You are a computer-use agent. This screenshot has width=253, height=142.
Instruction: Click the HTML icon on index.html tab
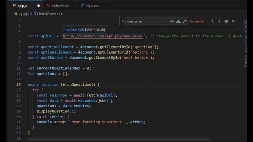click(48, 6)
